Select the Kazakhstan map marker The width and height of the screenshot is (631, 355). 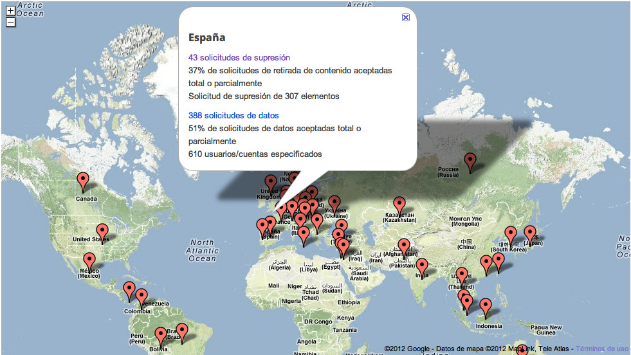[x=399, y=206]
